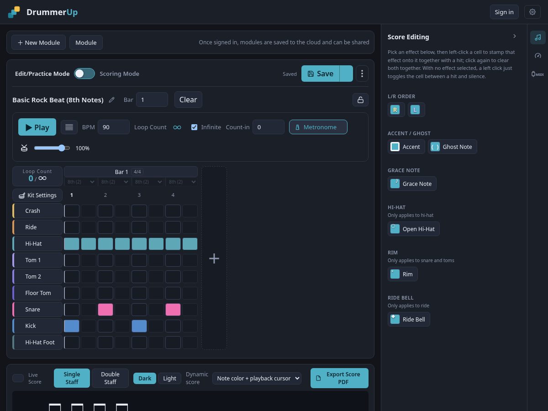Image resolution: width=548 pixels, height=411 pixels.
Task: Open the tempo gauge sidebar panel
Action: 538,56
